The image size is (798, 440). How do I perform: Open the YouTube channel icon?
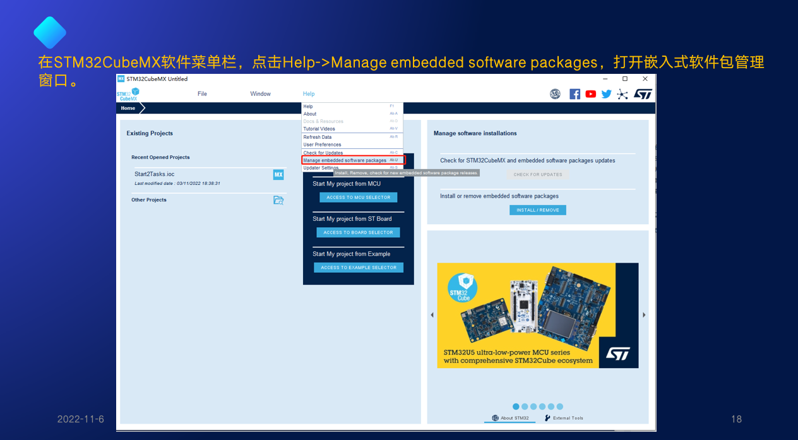coord(590,93)
